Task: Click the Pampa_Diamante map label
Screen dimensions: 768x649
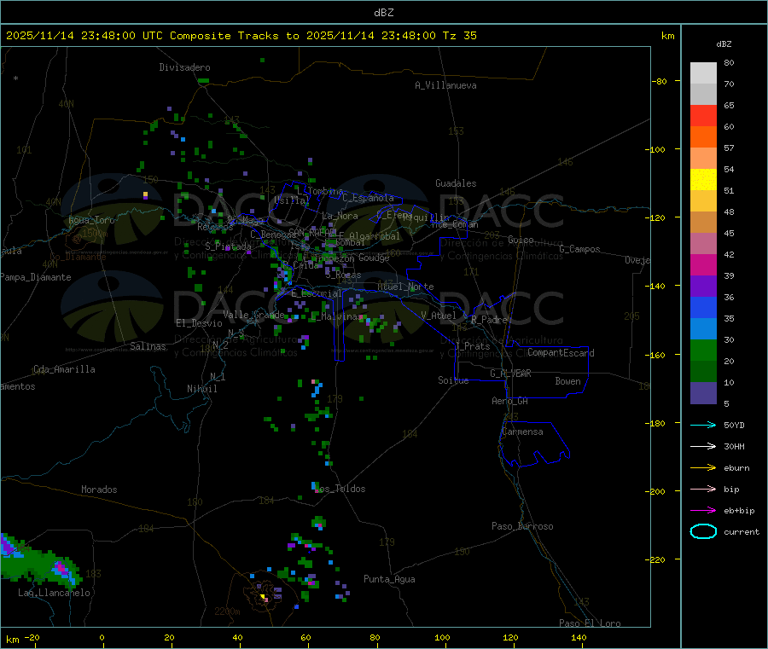Action: 36,277
